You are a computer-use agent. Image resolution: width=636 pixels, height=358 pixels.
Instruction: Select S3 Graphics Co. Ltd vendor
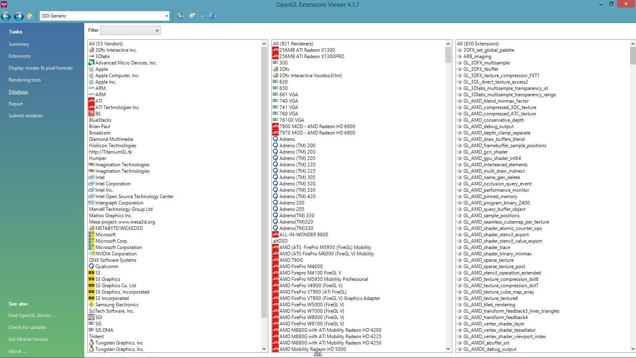[x=112, y=286]
